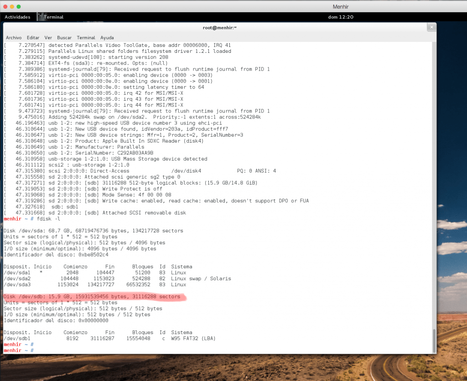Open the Editar menu
The height and width of the screenshot is (381, 467).
click(x=33, y=38)
